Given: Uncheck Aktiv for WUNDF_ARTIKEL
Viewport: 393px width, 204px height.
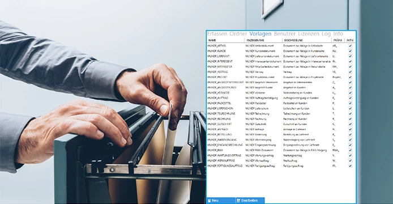Looking at the screenshot, I should point(350,46).
